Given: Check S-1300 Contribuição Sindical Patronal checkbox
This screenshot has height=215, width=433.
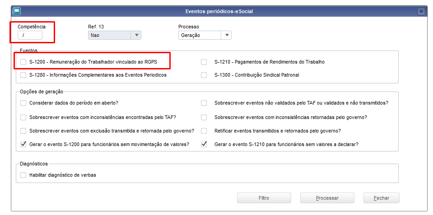Looking at the screenshot, I should tap(204, 75).
